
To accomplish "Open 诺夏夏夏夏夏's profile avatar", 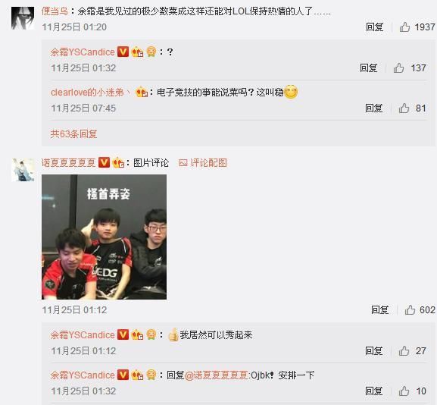I will point(23,170).
